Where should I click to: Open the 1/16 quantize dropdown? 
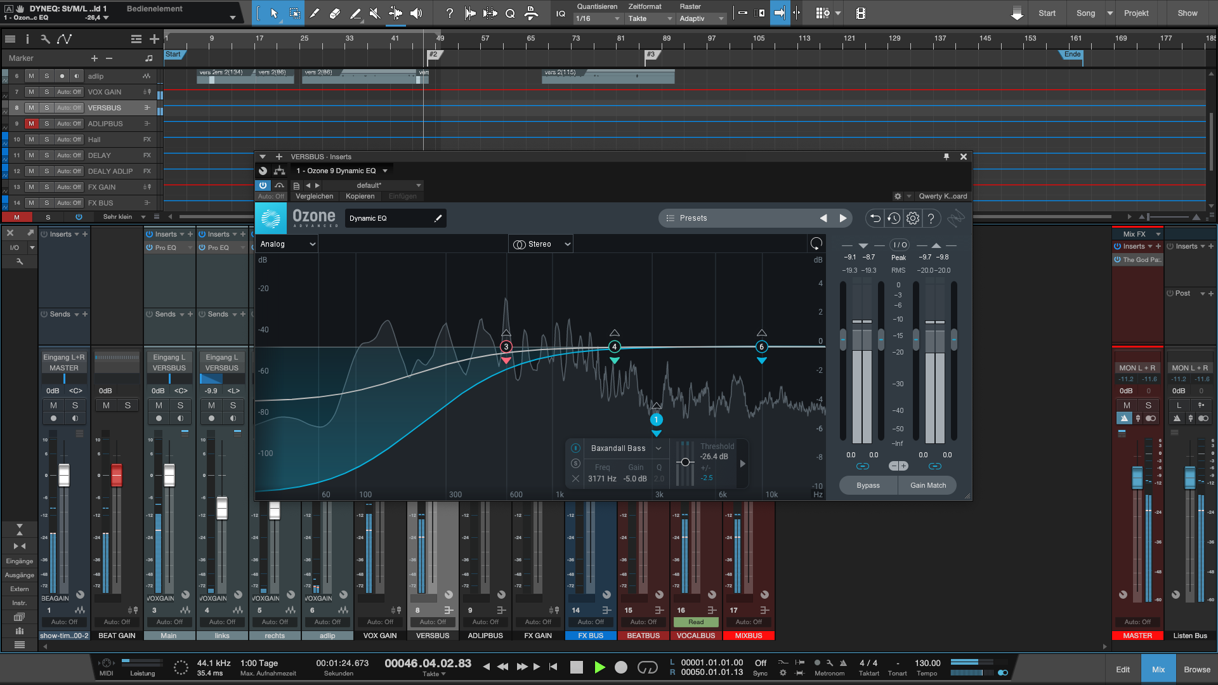[598, 18]
